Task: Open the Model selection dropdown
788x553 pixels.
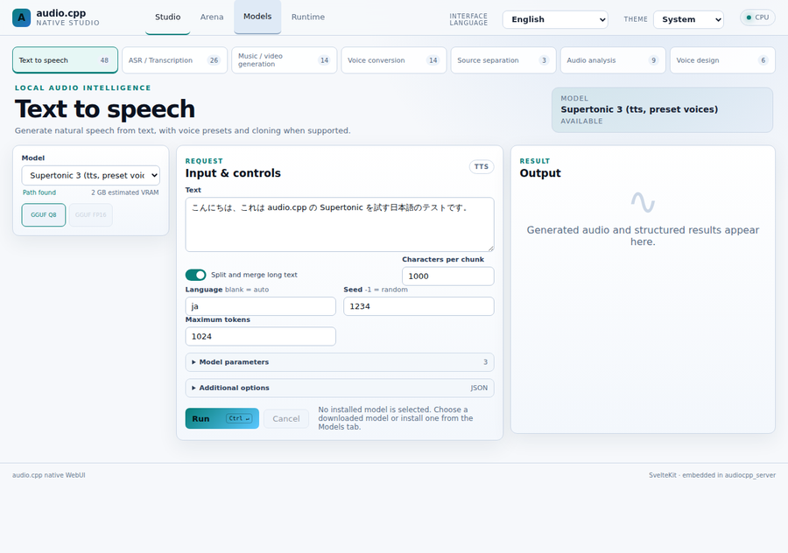Action: click(x=90, y=175)
